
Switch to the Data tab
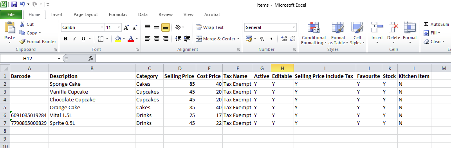pyautogui.click(x=143, y=14)
